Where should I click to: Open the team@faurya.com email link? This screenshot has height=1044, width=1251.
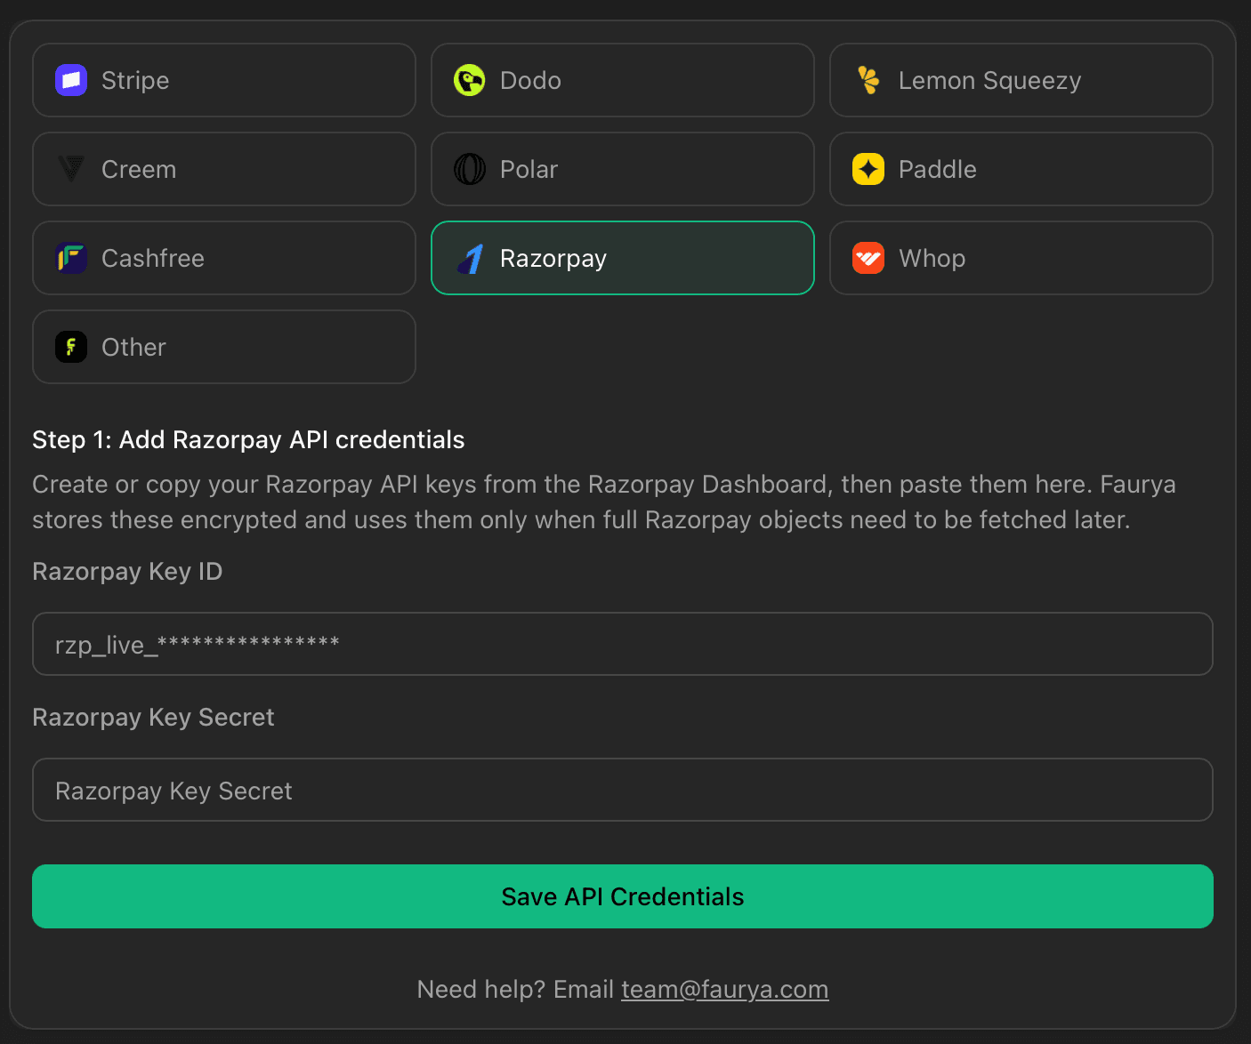725,989
